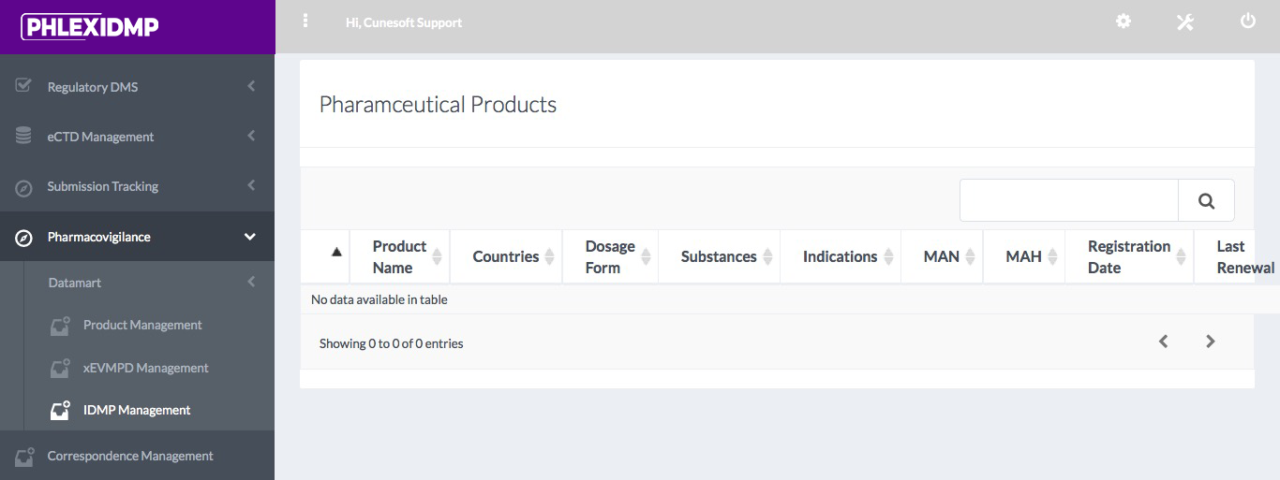Expand Datamart submenu chevron
Image resolution: width=1280 pixels, height=480 pixels.
[x=251, y=282]
